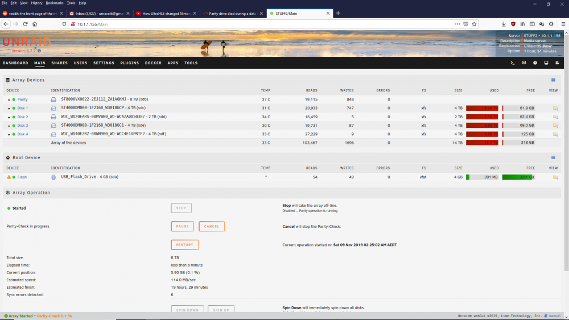Browse Disk 3 contents view icon

tap(555, 126)
